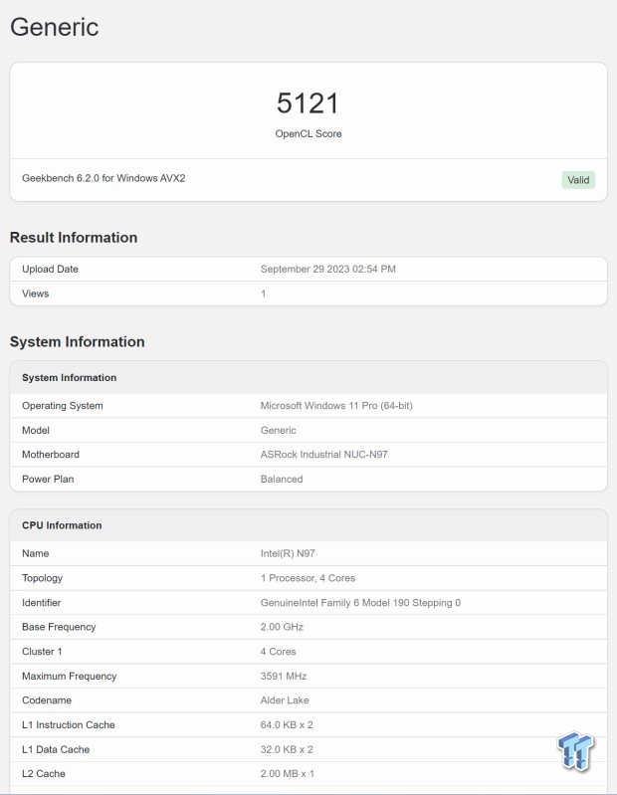Click the 2.00 GHz base frequency value
617x795 pixels.
pos(282,627)
